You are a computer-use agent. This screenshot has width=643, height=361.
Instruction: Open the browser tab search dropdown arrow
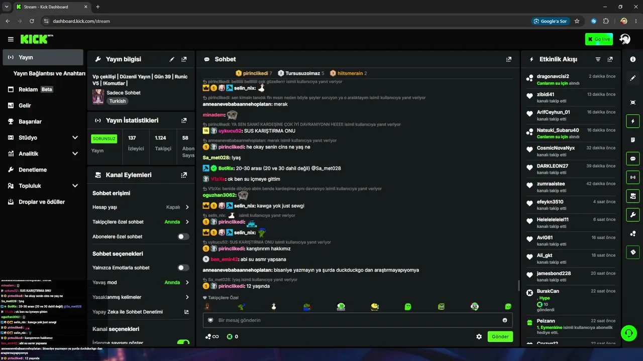pos(7,7)
